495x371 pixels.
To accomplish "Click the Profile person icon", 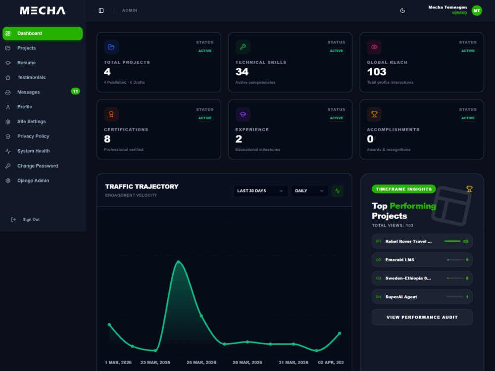I will (x=8, y=107).
